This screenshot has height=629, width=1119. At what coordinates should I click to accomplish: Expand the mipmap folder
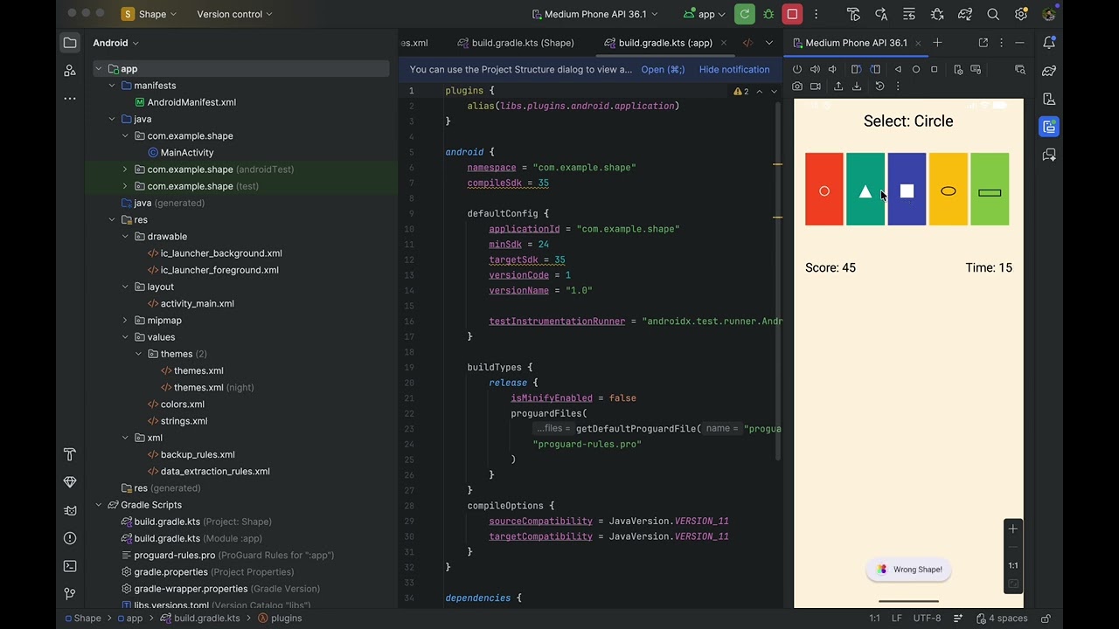(x=125, y=321)
